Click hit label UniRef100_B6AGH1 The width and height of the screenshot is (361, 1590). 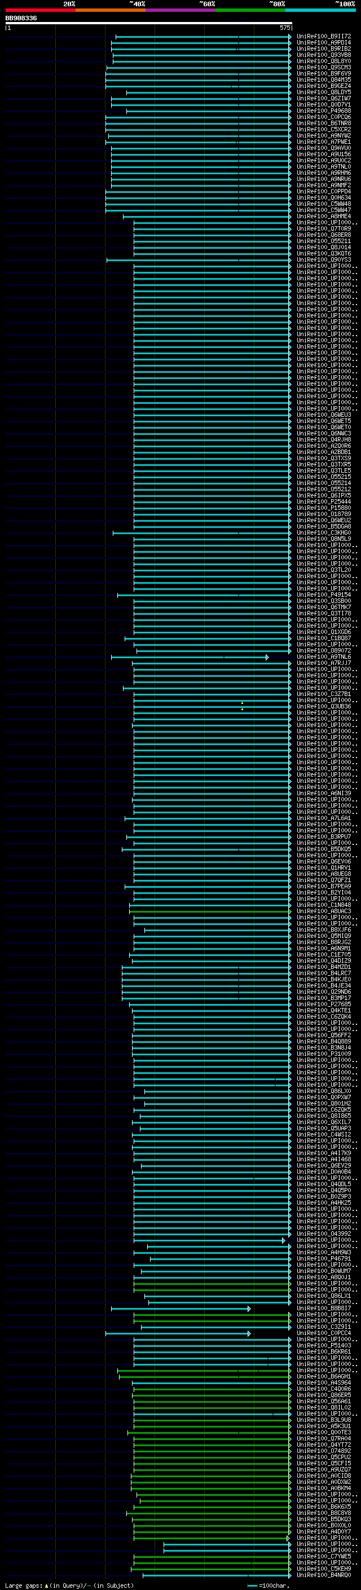click(x=324, y=1376)
